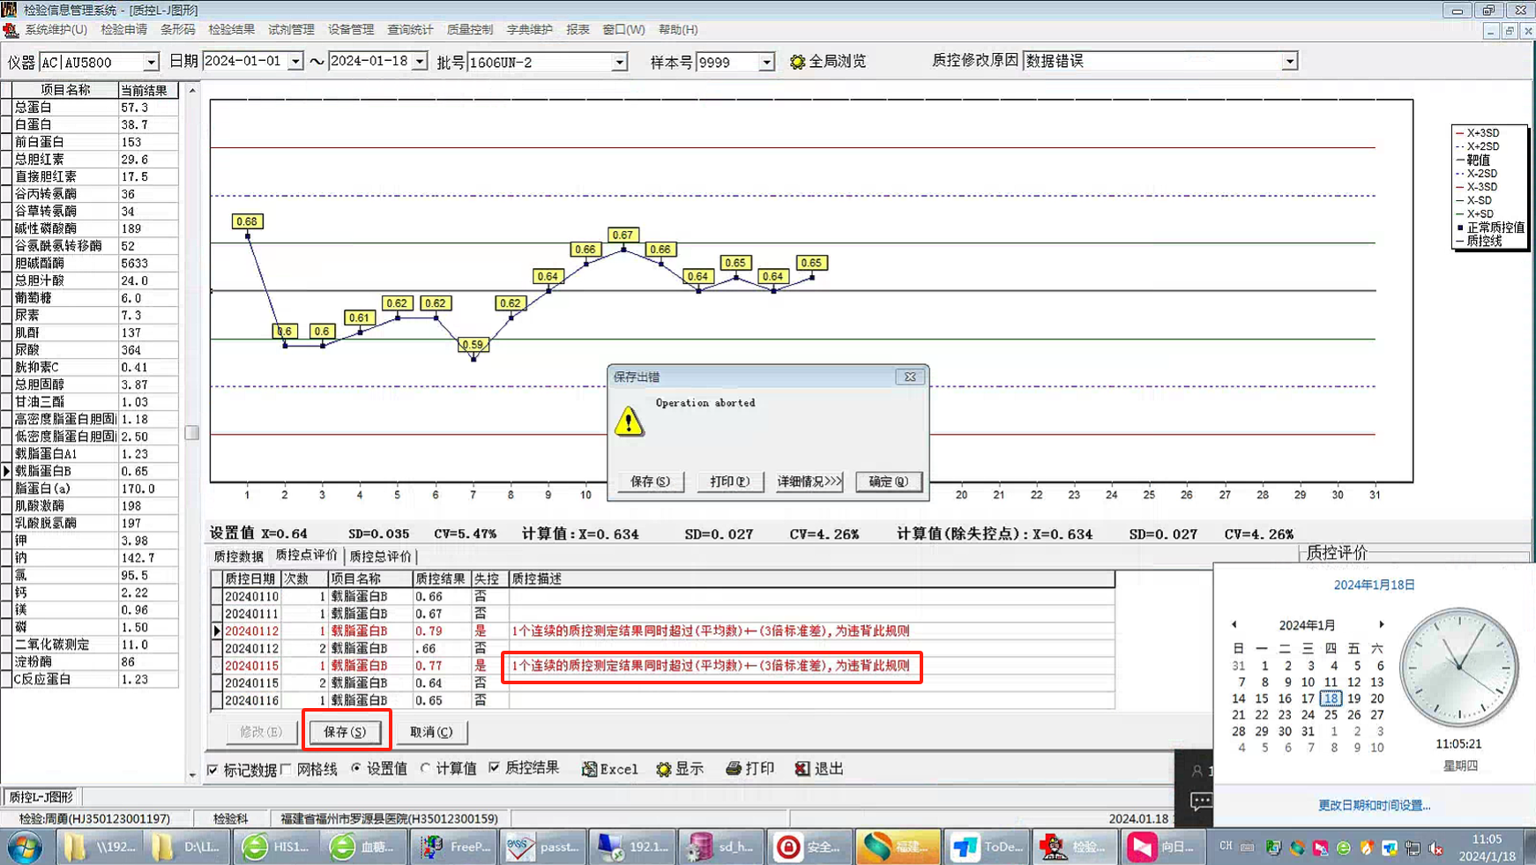Click the warning dialog close X icon
The image size is (1536, 865).
[x=910, y=377]
